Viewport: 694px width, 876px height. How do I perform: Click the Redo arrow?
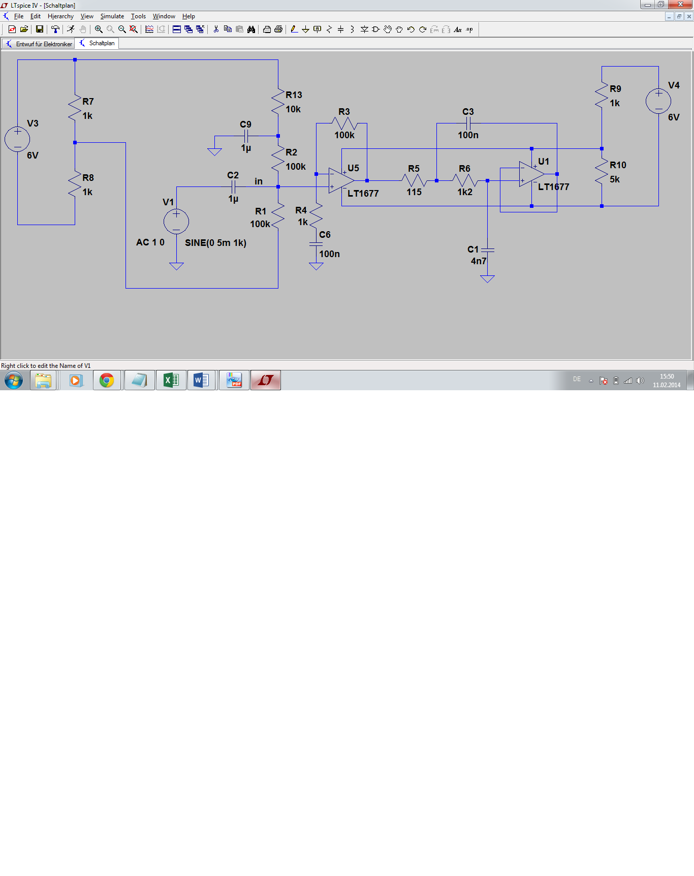[423, 29]
